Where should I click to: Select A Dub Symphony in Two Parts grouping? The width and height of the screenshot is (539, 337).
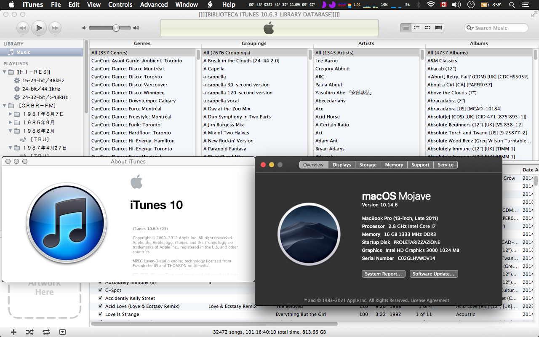(254, 117)
